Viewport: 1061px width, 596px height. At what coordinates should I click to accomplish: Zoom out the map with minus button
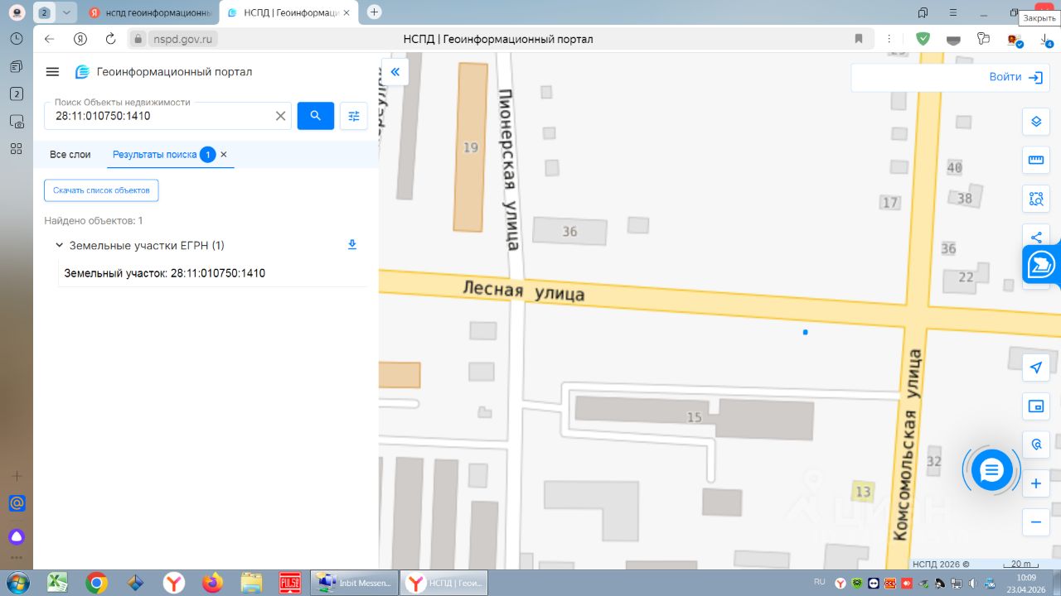pos(1035,521)
